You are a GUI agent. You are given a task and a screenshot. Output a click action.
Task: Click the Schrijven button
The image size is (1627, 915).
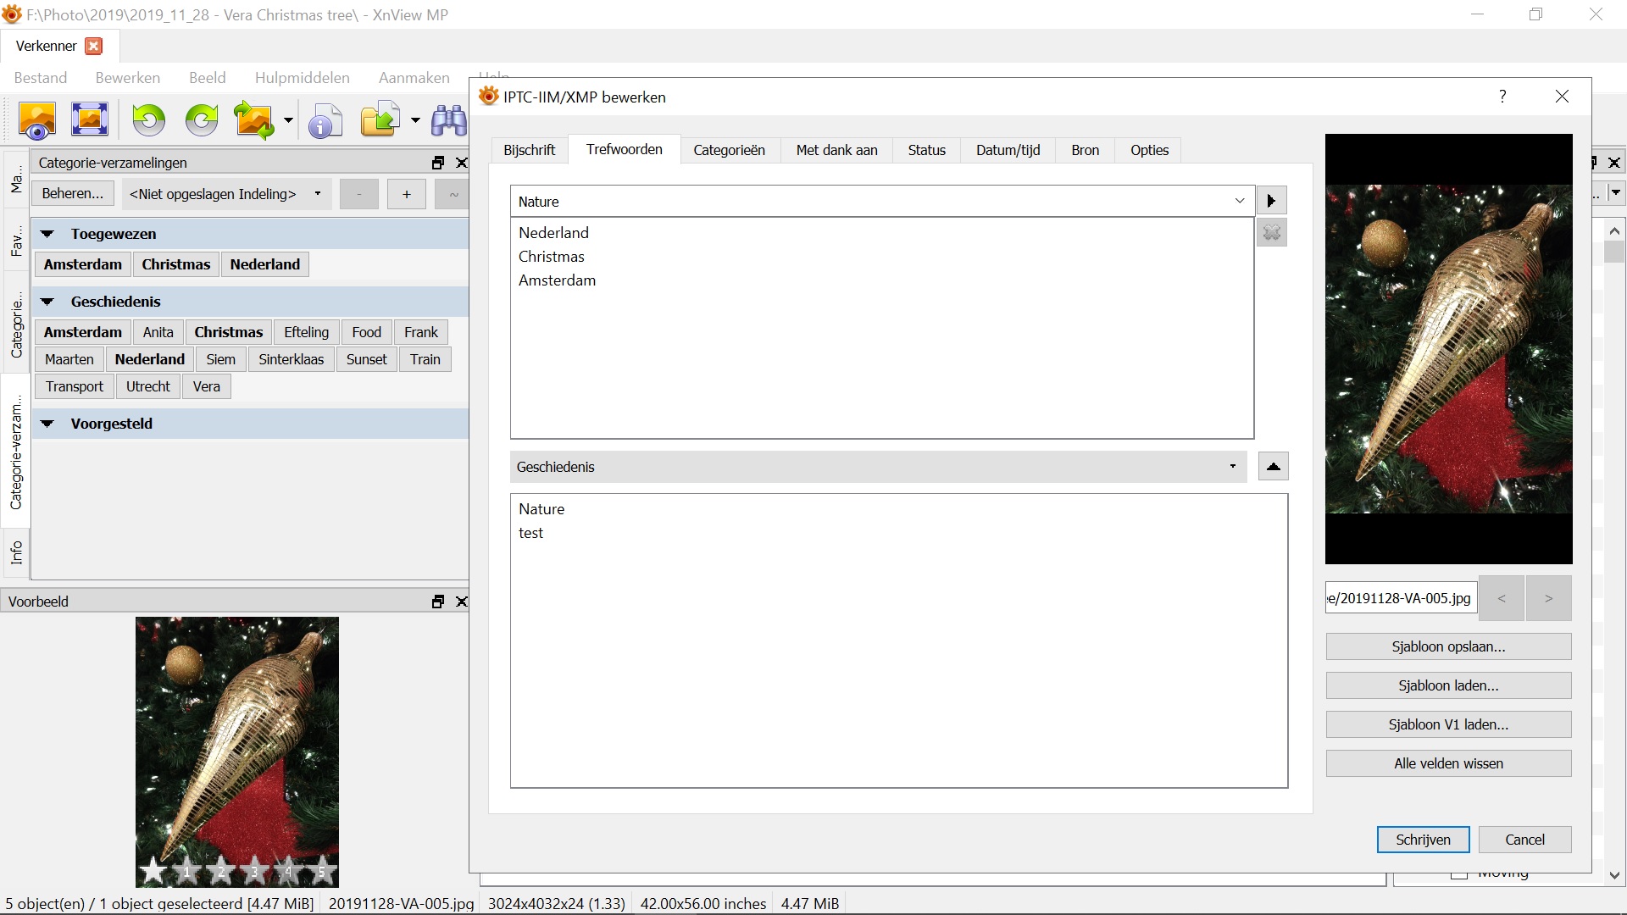pyautogui.click(x=1423, y=840)
